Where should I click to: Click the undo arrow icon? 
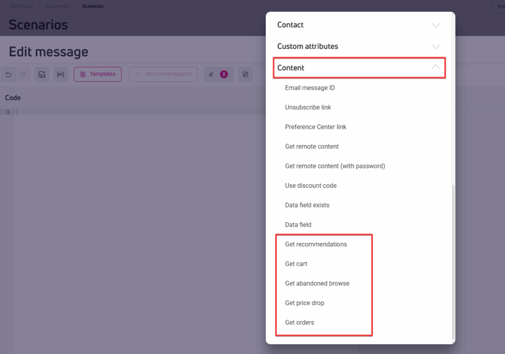point(8,75)
